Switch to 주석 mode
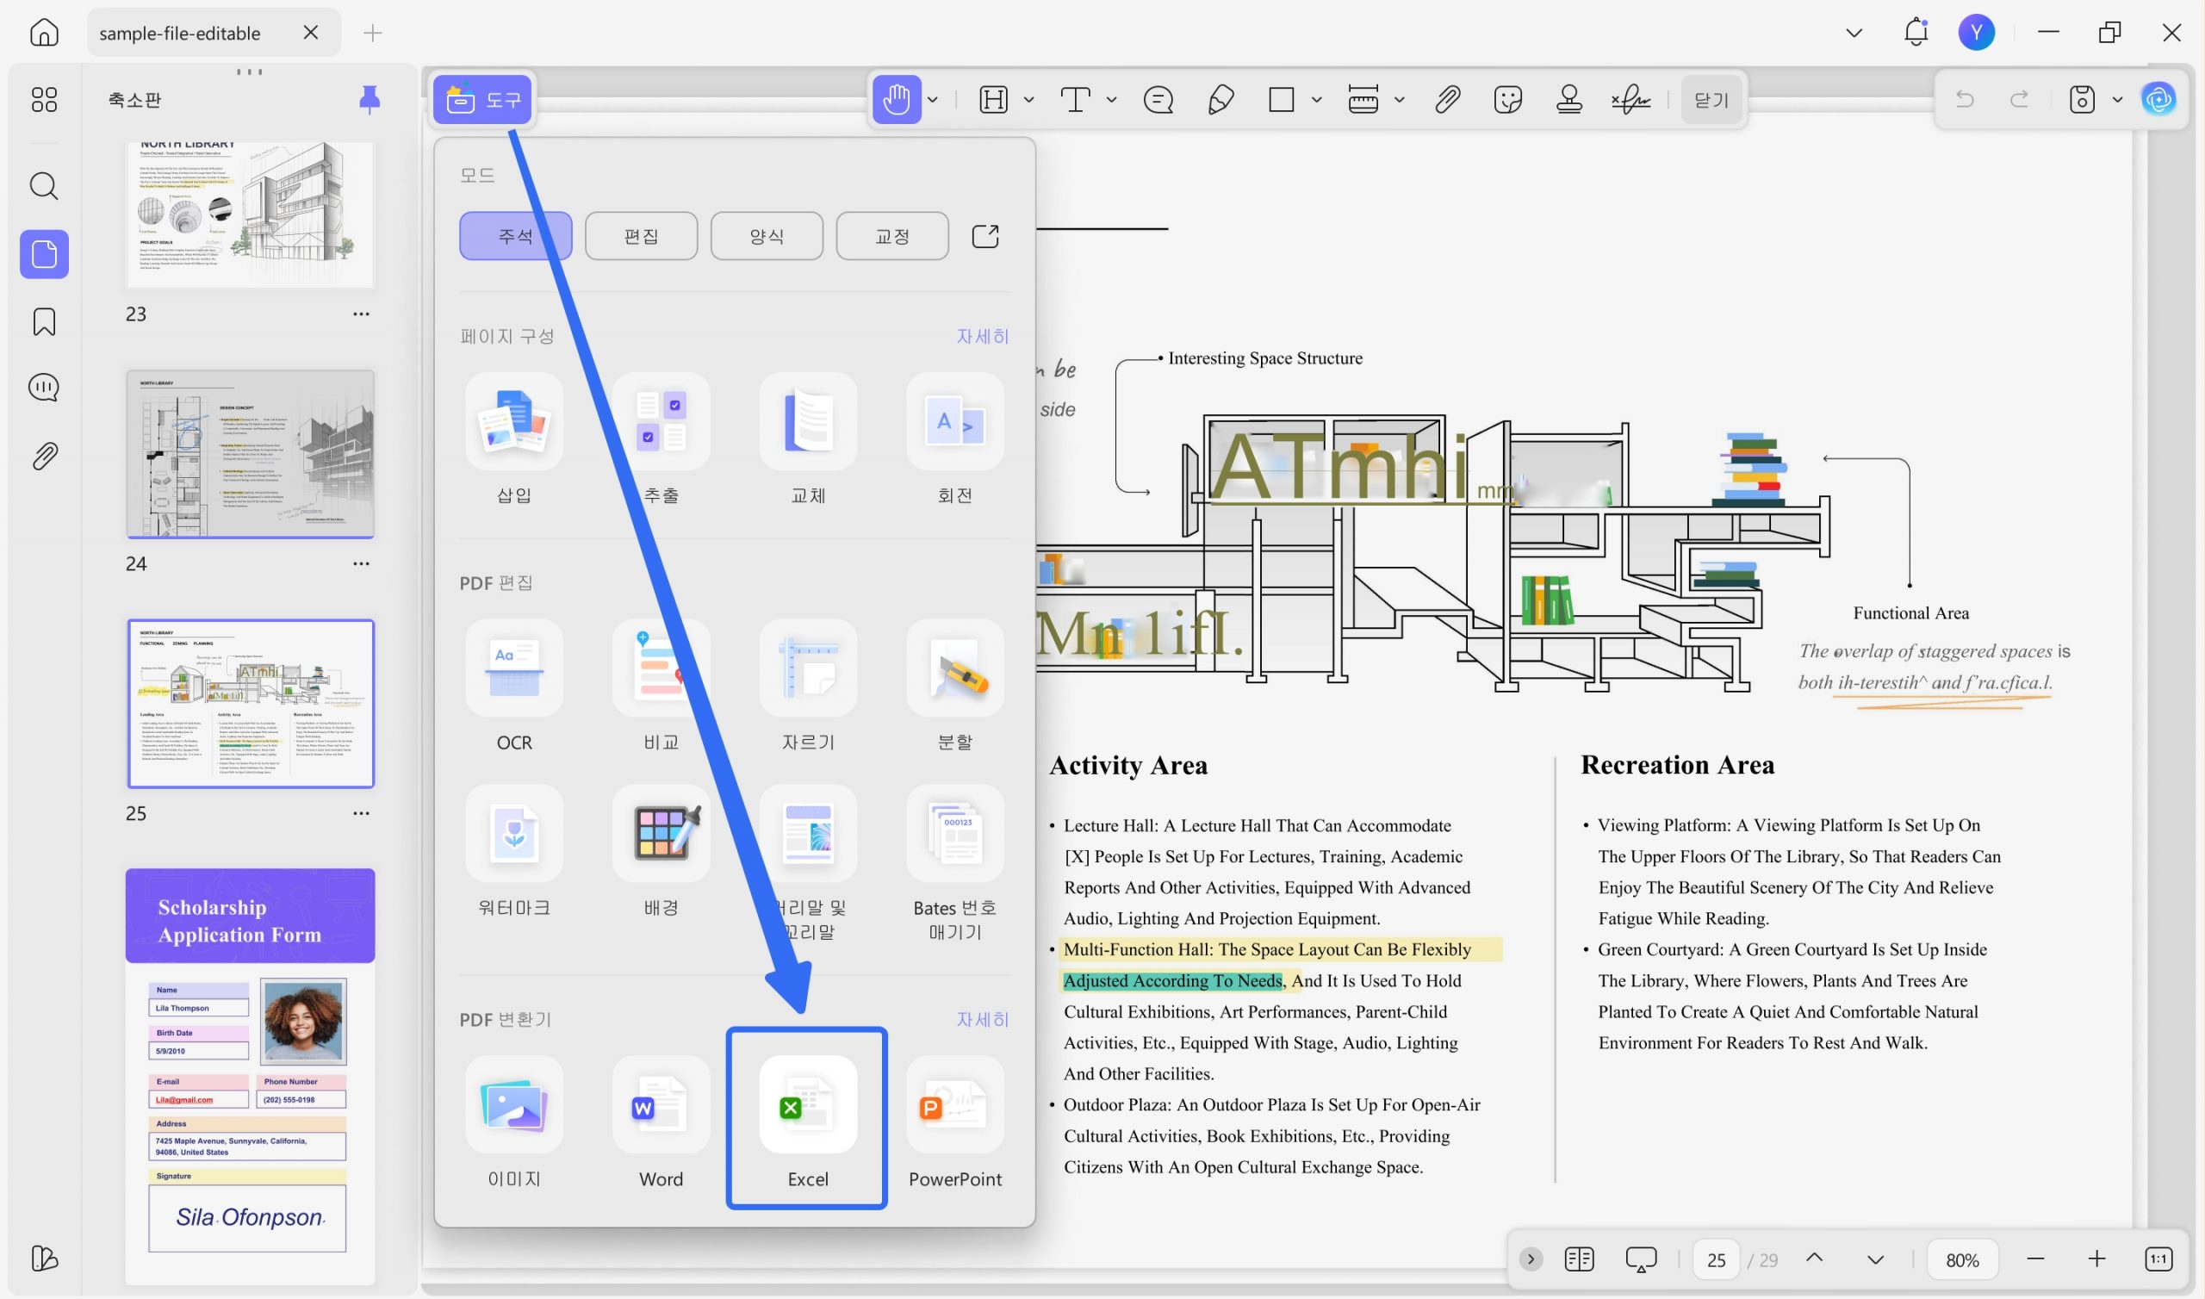Image resolution: width=2205 pixels, height=1299 pixels. tap(515, 235)
